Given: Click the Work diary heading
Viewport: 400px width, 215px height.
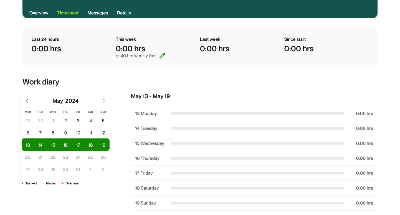Looking at the screenshot, I should [41, 82].
